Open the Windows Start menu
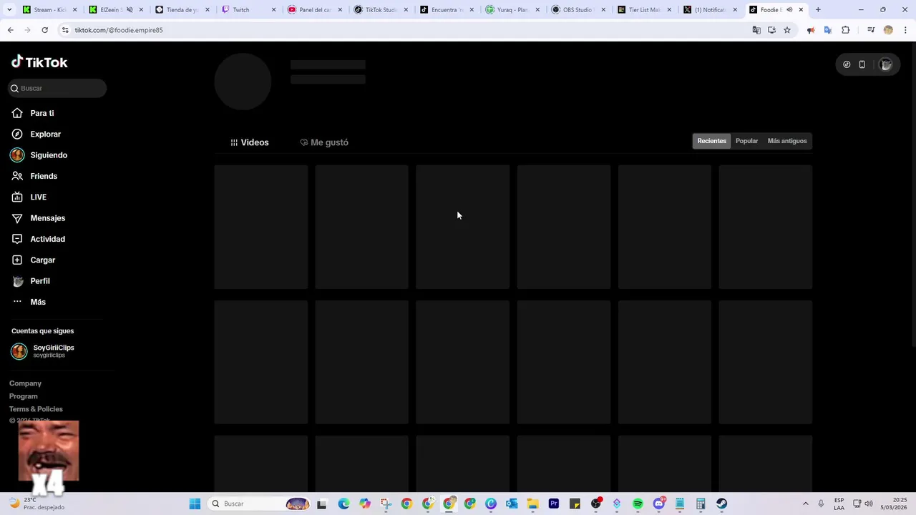The height and width of the screenshot is (515, 916). (195, 504)
